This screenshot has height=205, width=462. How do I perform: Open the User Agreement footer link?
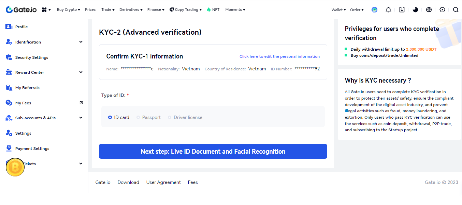pos(163,182)
